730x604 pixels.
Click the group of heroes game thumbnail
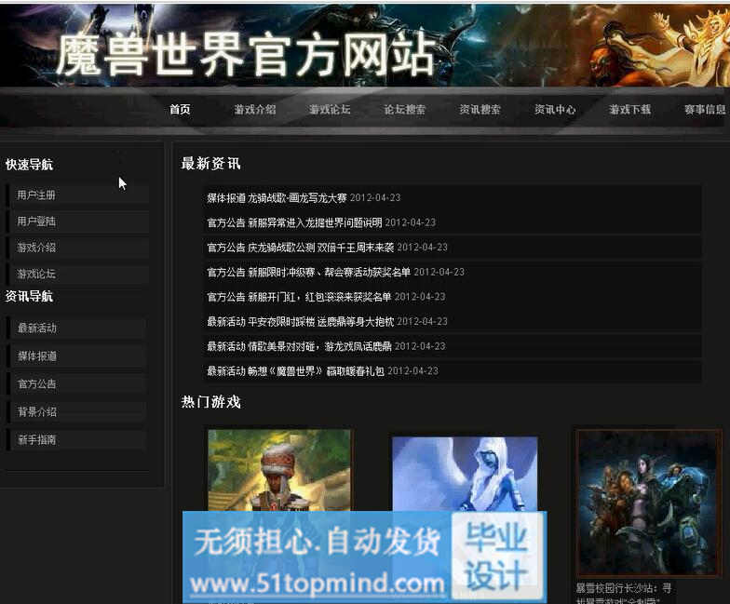[648, 503]
